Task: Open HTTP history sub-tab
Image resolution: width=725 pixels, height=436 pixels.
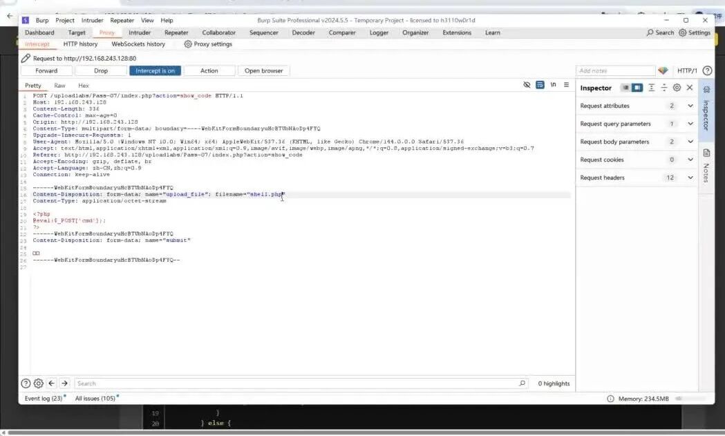Action: coord(80,44)
